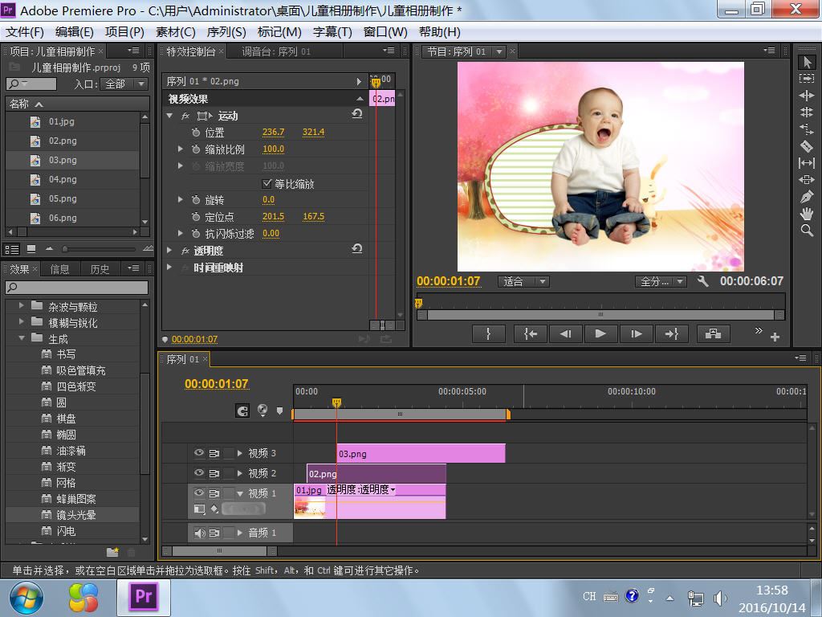
Task: Expand the 模糊与锐化 effects folder
Action: (21, 322)
